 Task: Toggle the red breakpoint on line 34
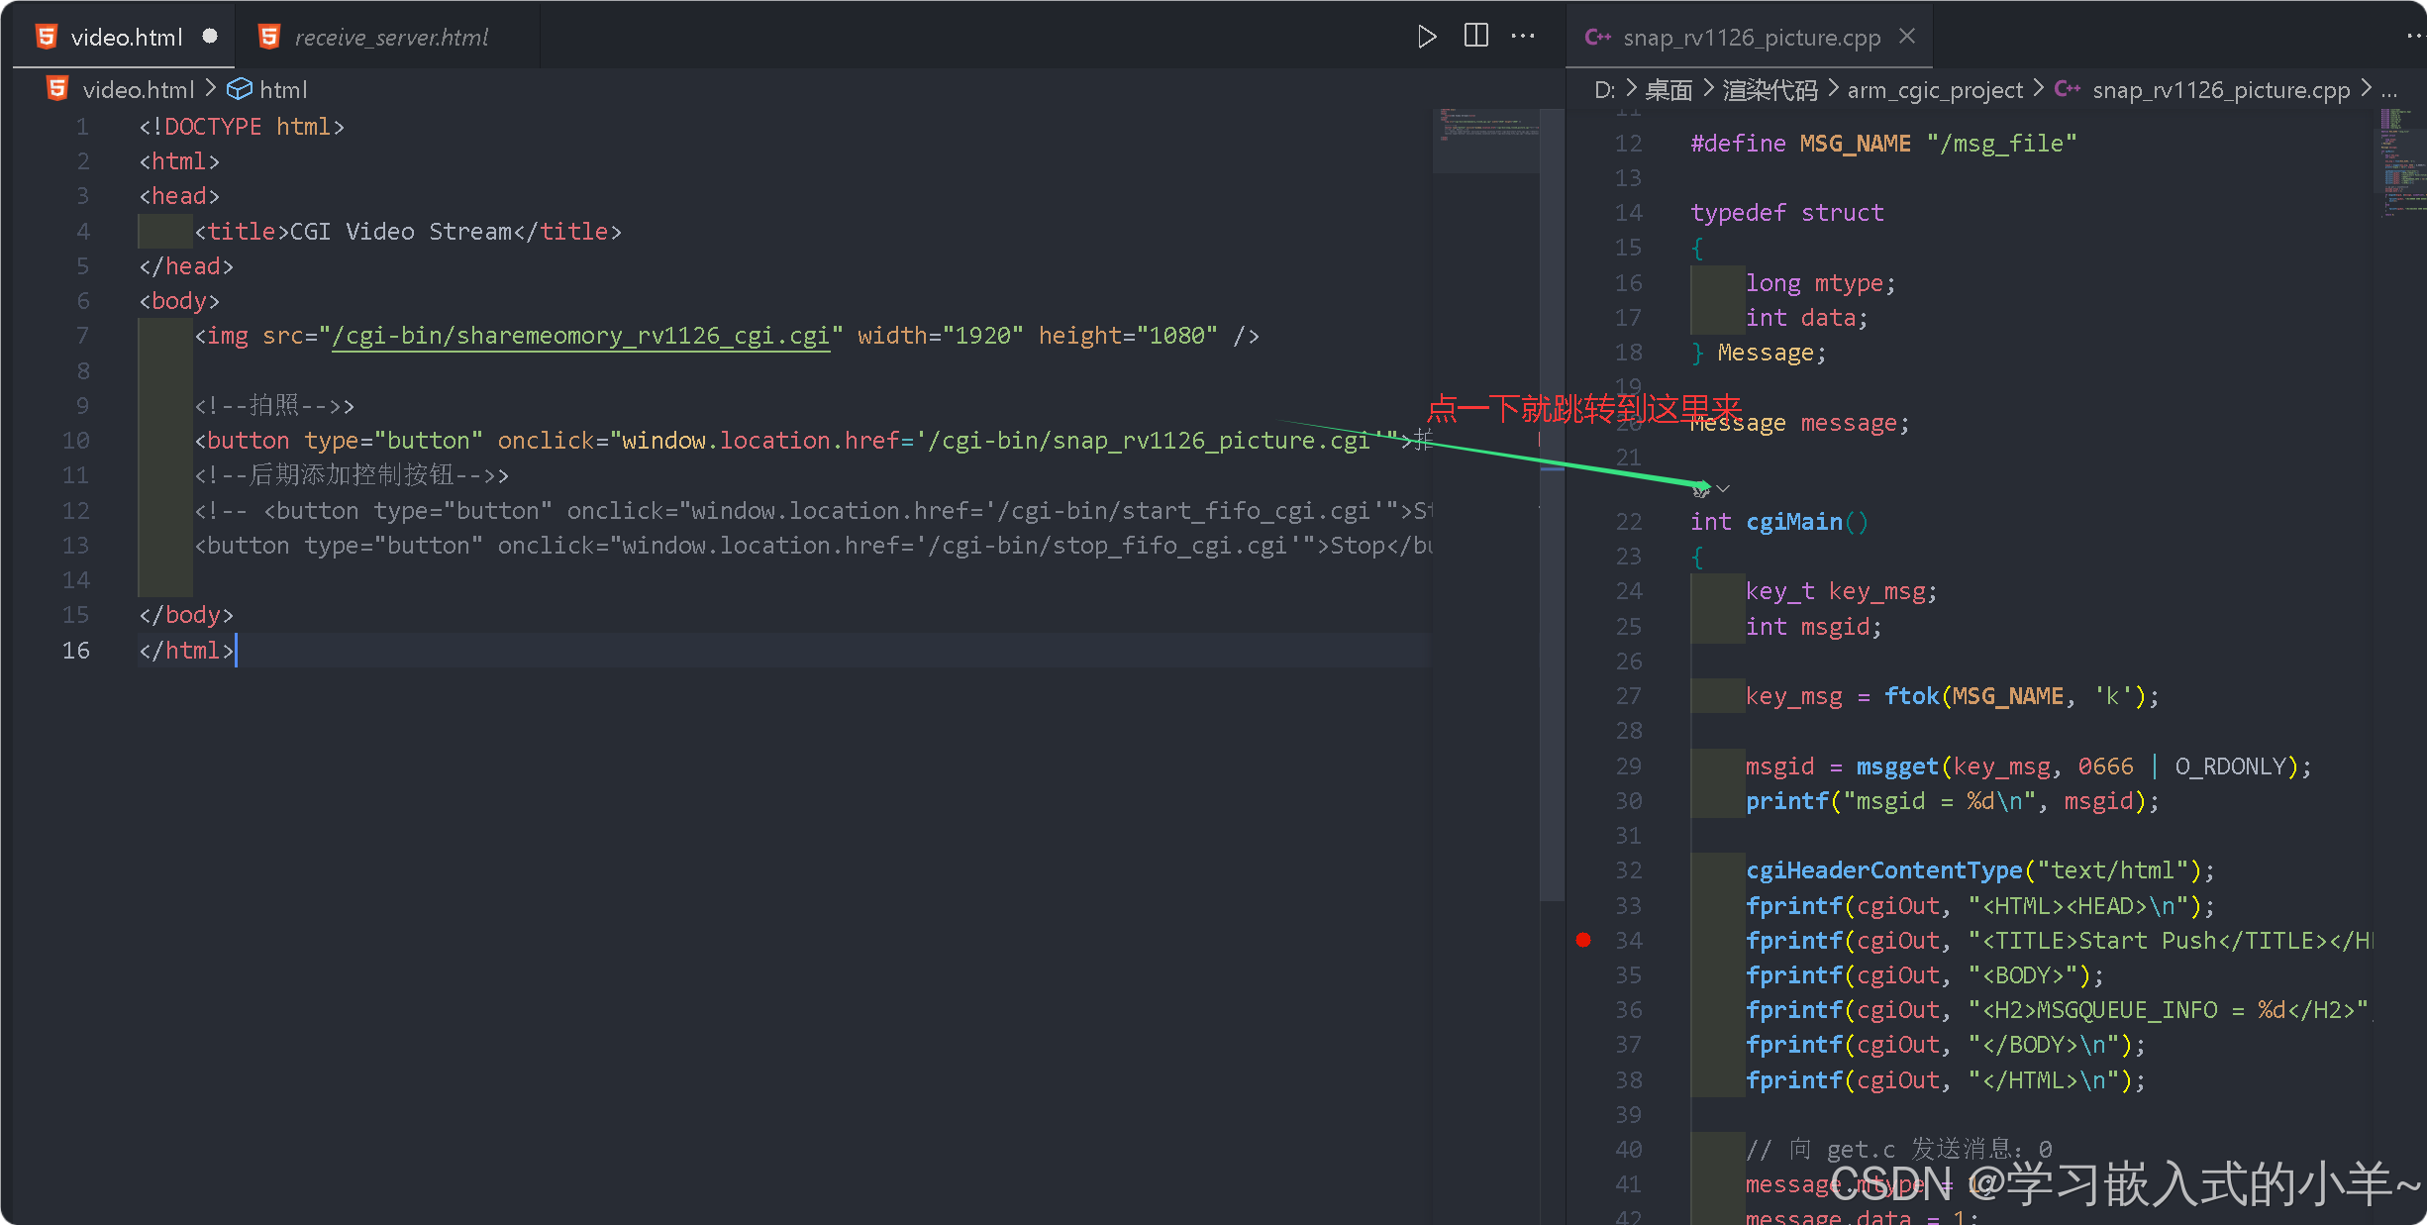1583,940
